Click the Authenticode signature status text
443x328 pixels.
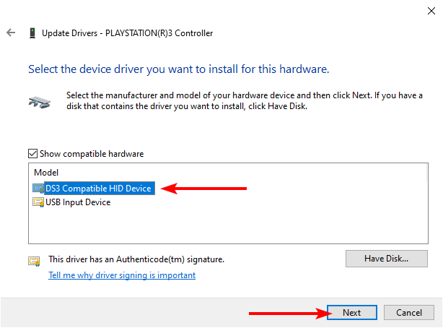136,259
